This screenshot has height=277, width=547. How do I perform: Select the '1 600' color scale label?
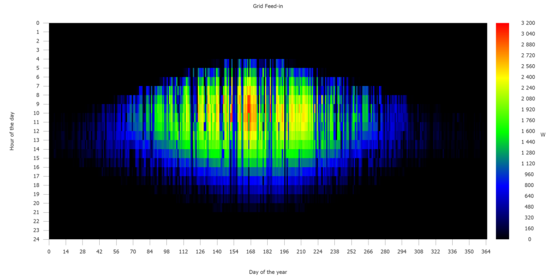point(528,131)
